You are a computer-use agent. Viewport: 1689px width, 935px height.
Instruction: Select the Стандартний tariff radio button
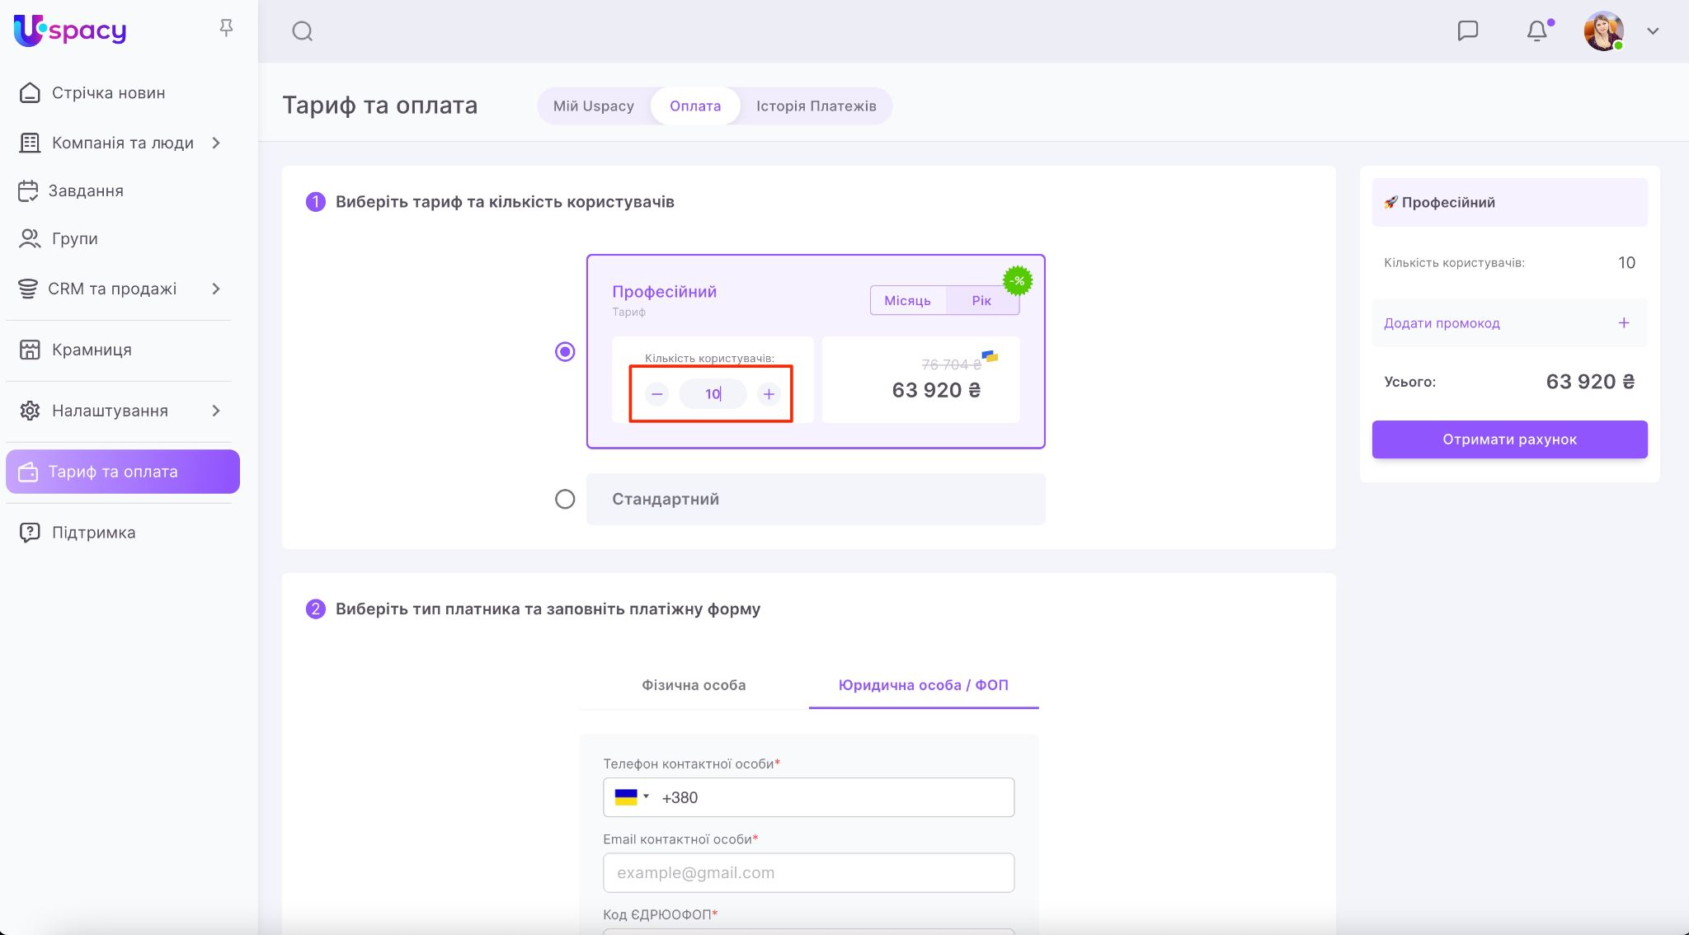click(x=565, y=499)
